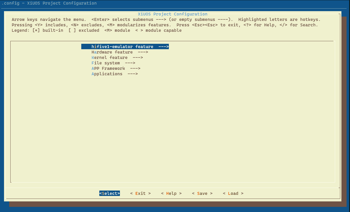Expand arrow beside Kernel feature
Image resolution: width=350 pixels, height=212 pixels.
138,58
